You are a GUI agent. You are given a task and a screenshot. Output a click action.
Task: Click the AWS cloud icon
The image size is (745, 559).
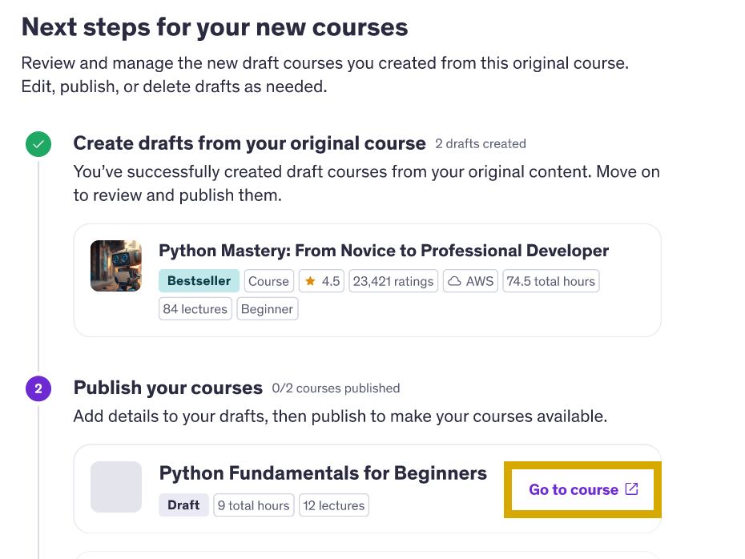pyautogui.click(x=454, y=281)
